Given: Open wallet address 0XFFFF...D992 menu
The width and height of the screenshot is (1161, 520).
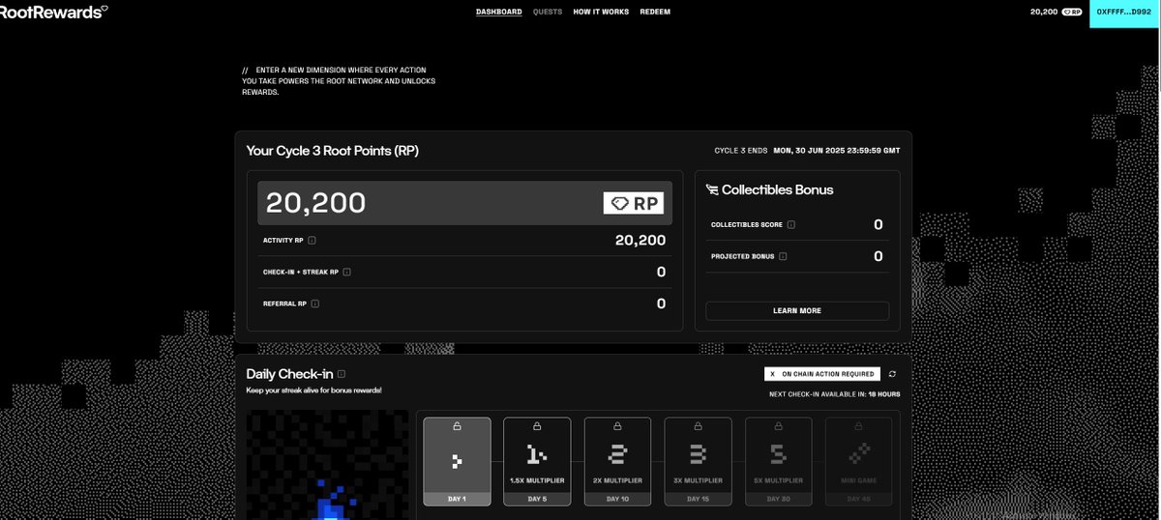Looking at the screenshot, I should pyautogui.click(x=1124, y=12).
